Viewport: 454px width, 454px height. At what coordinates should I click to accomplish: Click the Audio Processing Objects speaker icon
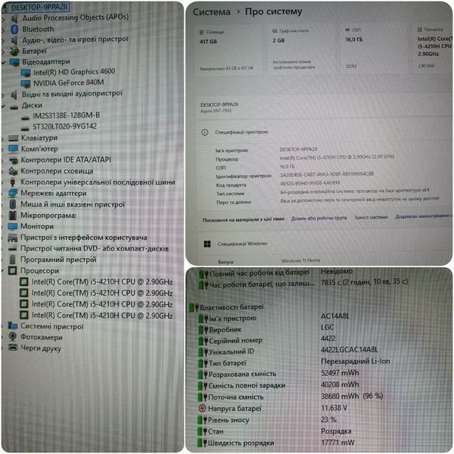pyautogui.click(x=14, y=18)
